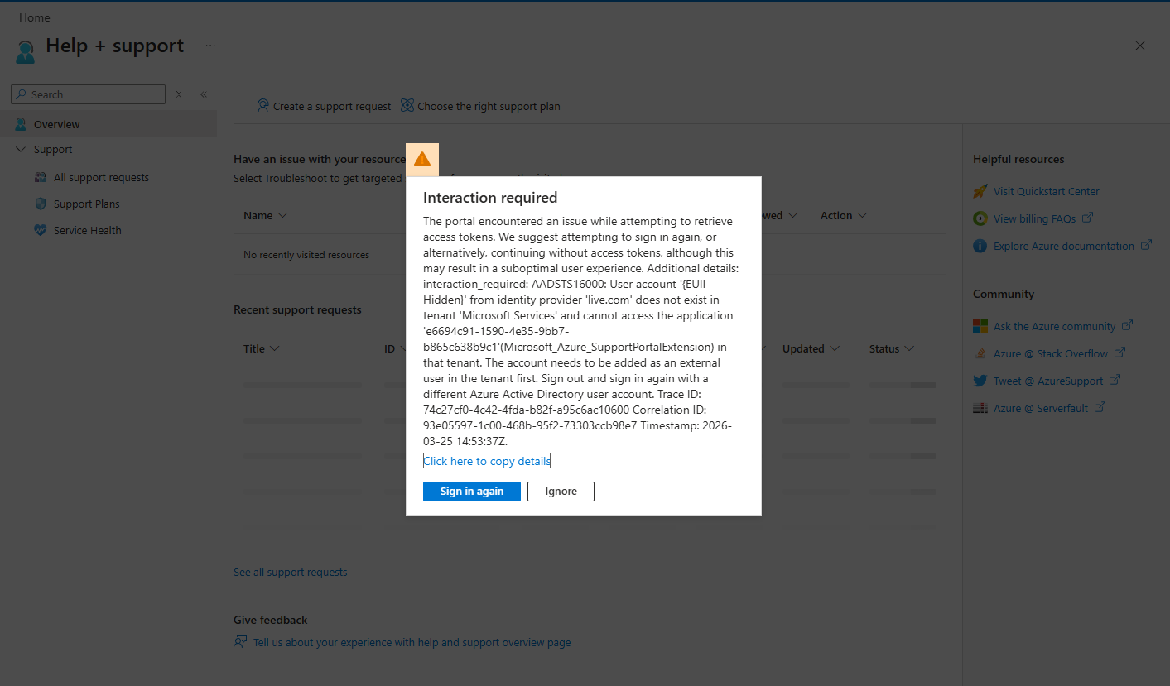
Task: Click the Helpful resources heading
Action: 1018,159
